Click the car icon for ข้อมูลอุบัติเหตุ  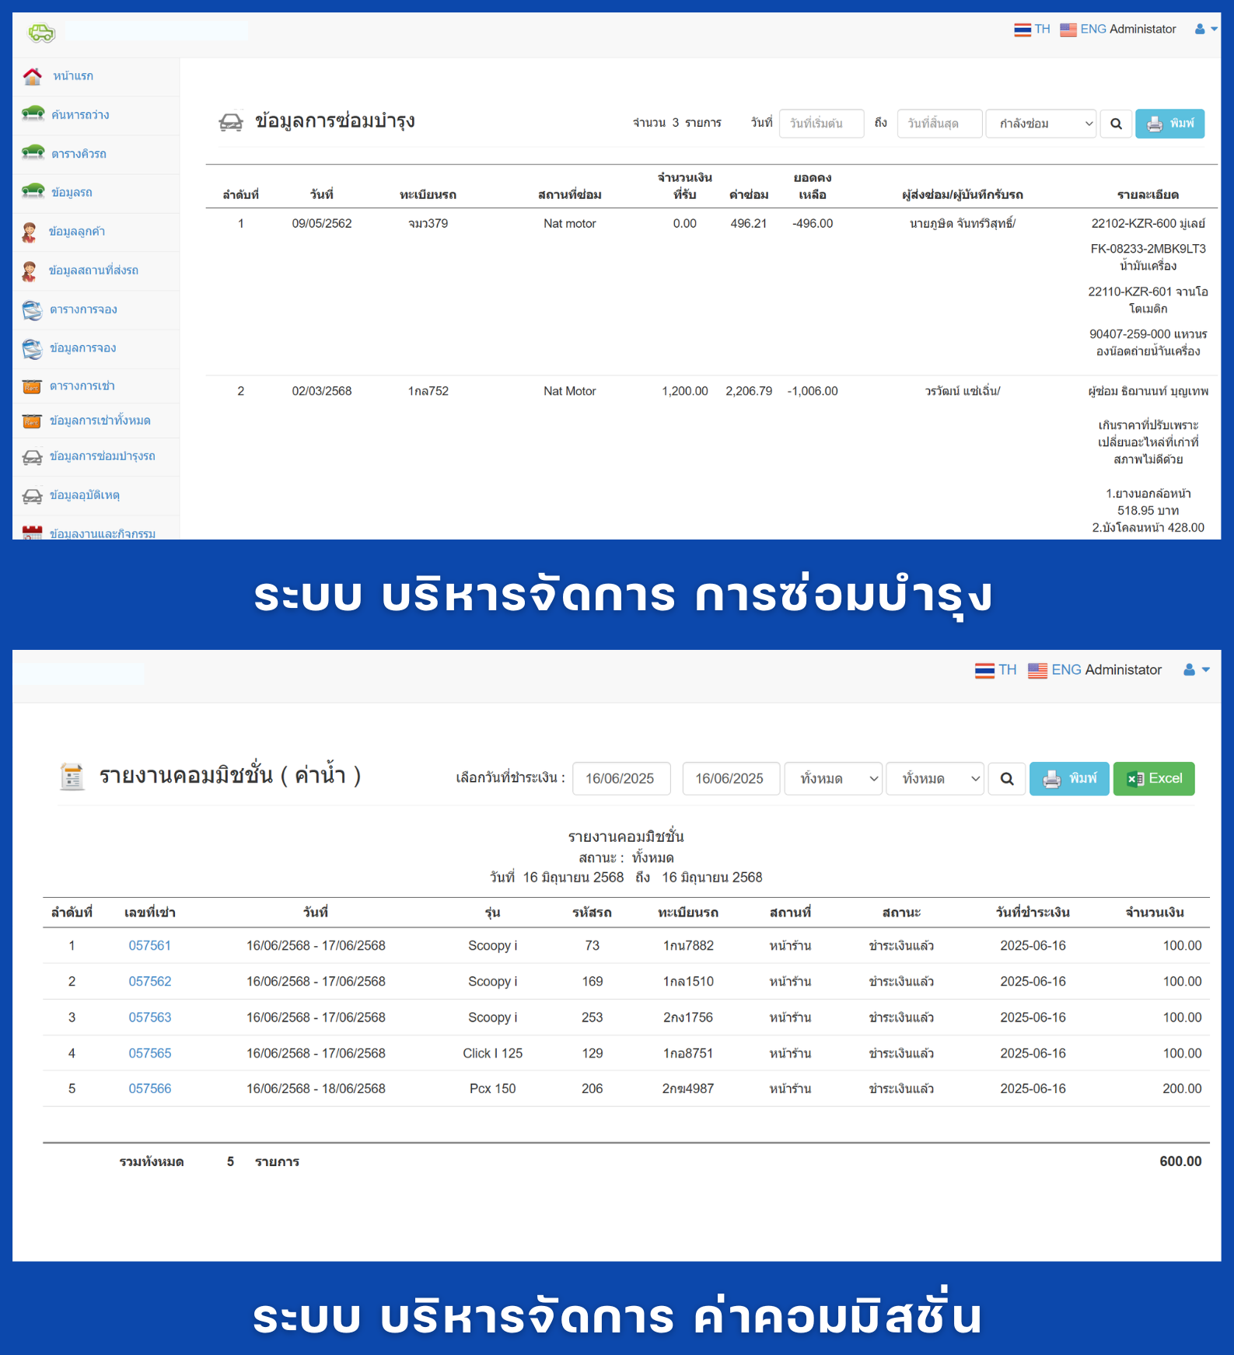pos(32,496)
